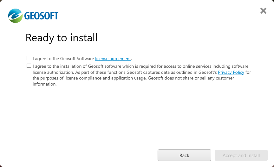The width and height of the screenshot is (274, 167).
Task: Open the Privacy Policy link
Action: tap(231, 73)
